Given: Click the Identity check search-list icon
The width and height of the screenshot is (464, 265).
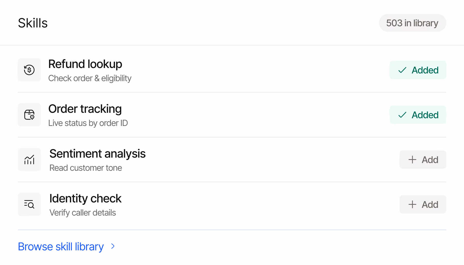Looking at the screenshot, I should [x=29, y=204].
